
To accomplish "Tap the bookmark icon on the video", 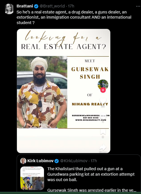I will [x=103, y=132].
